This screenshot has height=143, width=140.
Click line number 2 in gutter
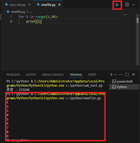point(11,22)
